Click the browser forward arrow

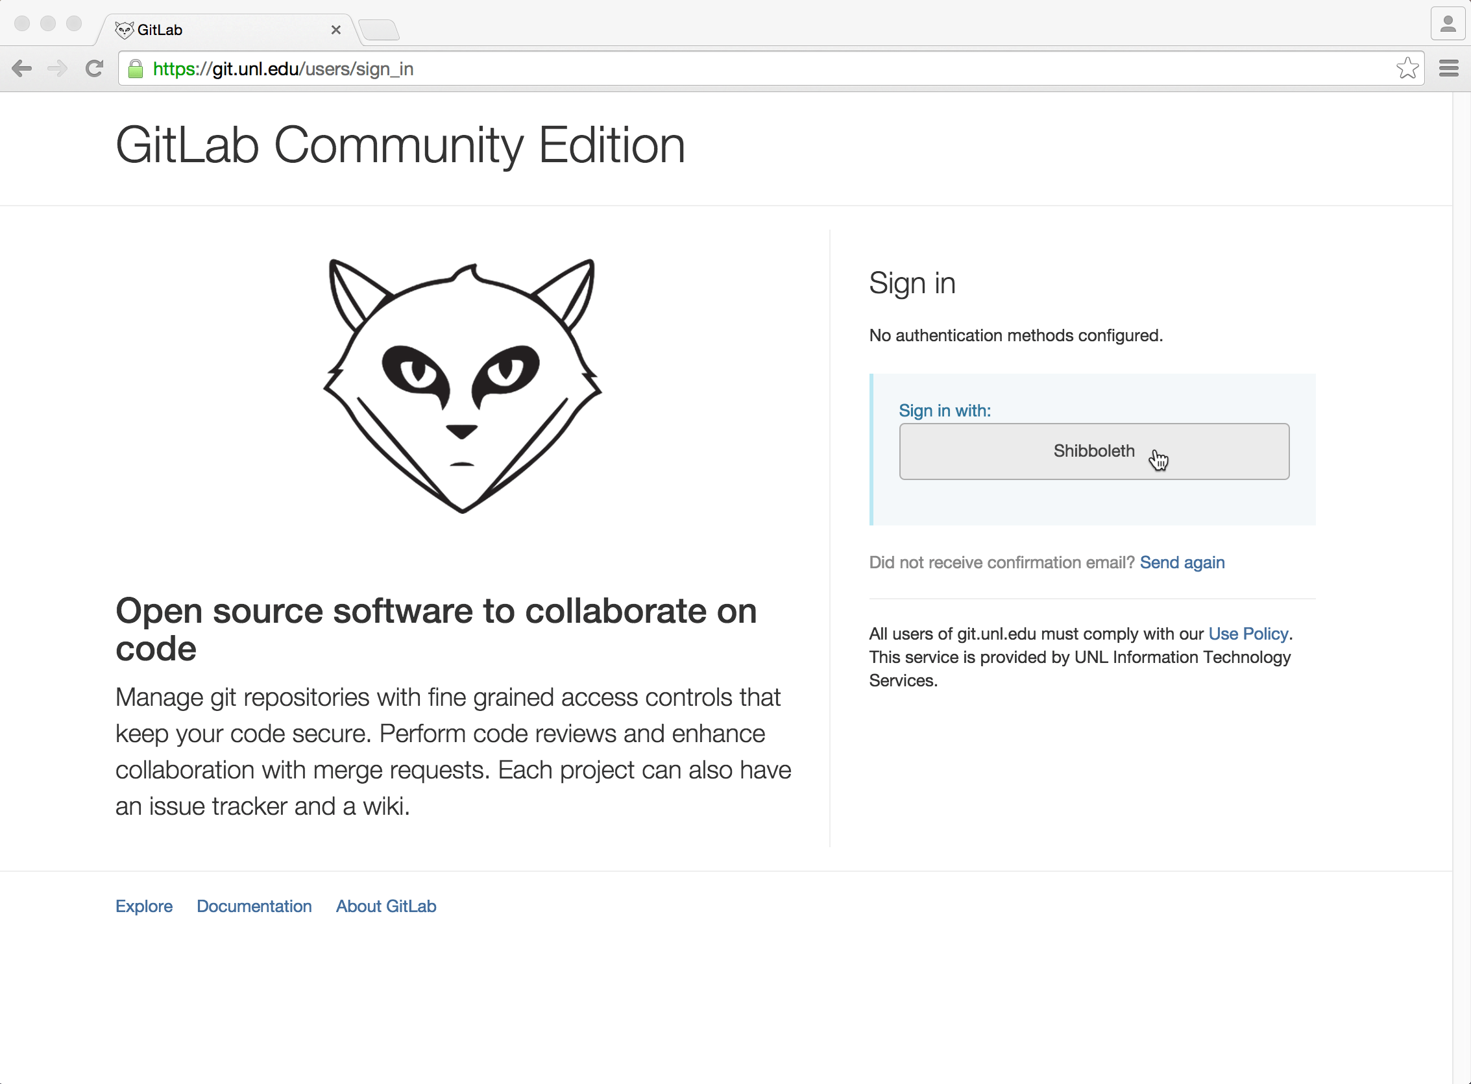coord(58,69)
